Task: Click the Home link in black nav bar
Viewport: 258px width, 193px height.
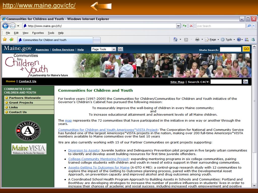Action: [11, 81]
